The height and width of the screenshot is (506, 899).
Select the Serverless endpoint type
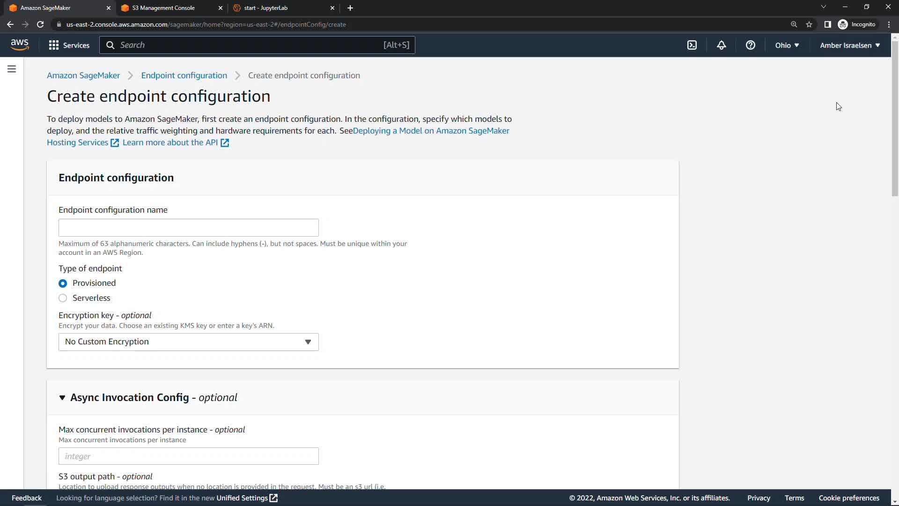tap(63, 298)
